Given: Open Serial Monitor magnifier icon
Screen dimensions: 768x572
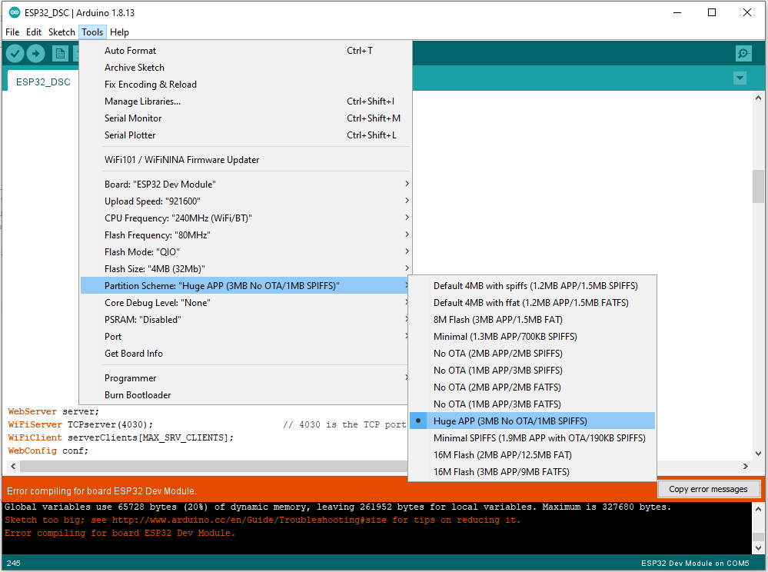Looking at the screenshot, I should [x=743, y=53].
